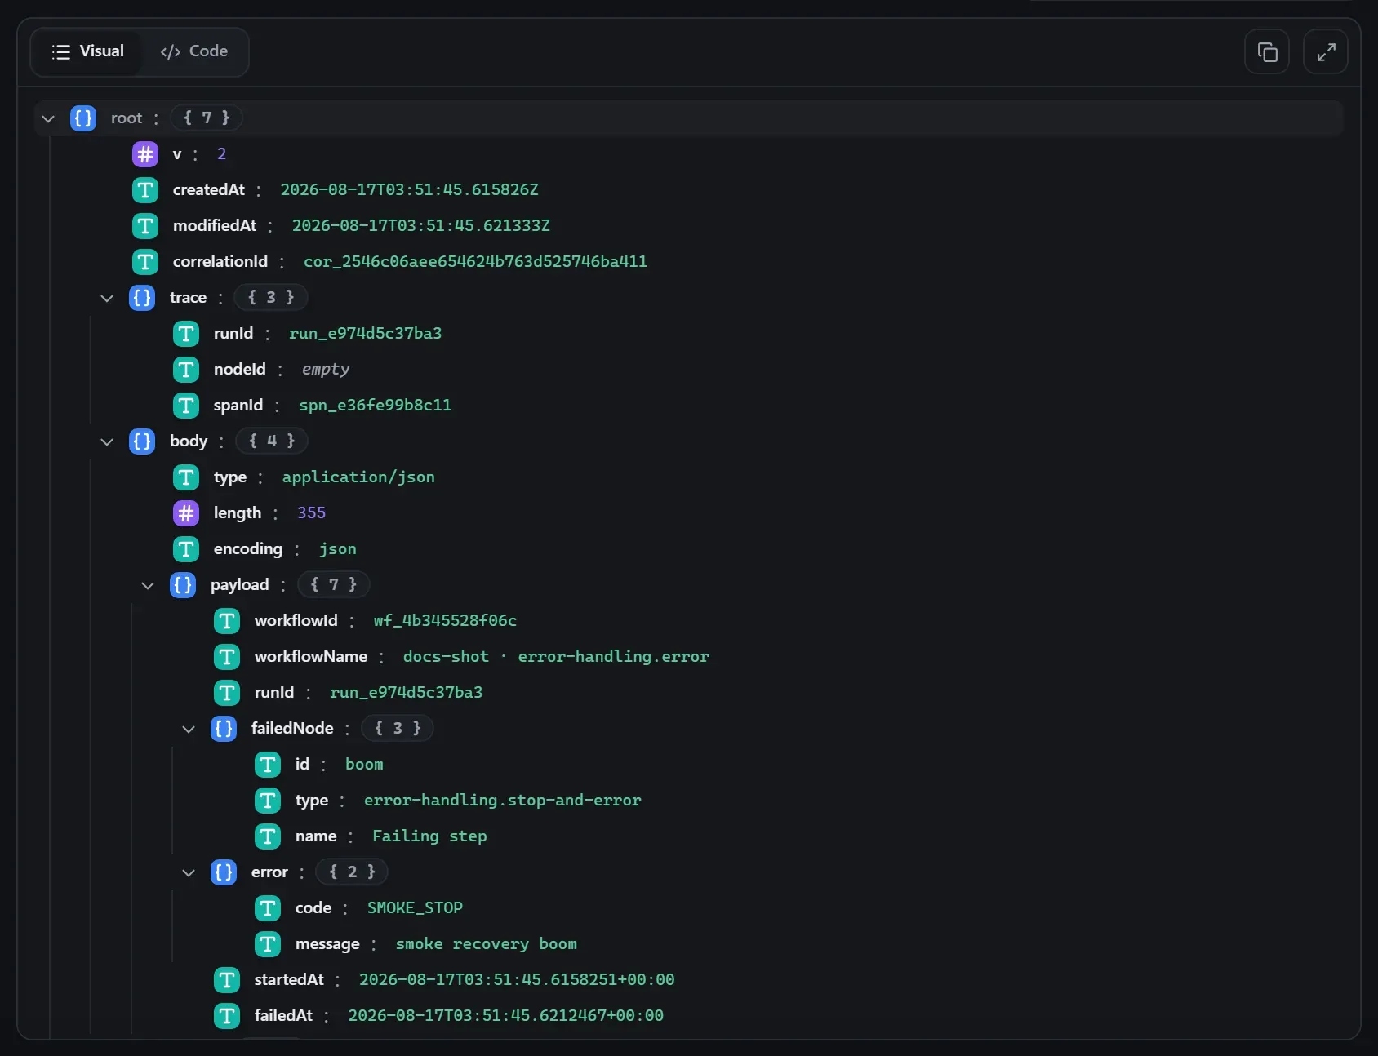Click the copy JSON icon
Viewport: 1378px width, 1056px height.
click(x=1267, y=52)
